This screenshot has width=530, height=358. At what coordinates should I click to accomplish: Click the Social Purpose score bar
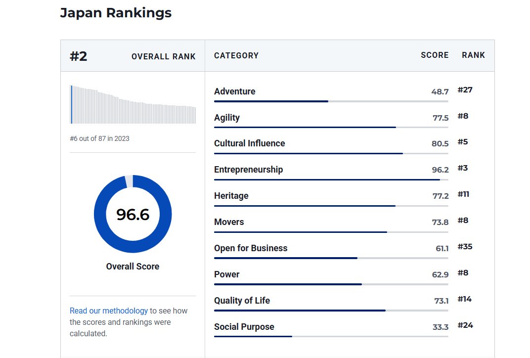[x=331, y=336]
